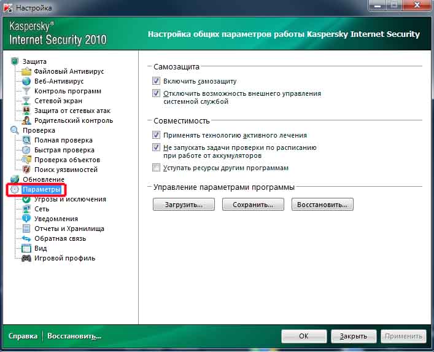Open Отчеты и Хранилища settings
Viewport: 434px width, 352px height.
[69, 229]
